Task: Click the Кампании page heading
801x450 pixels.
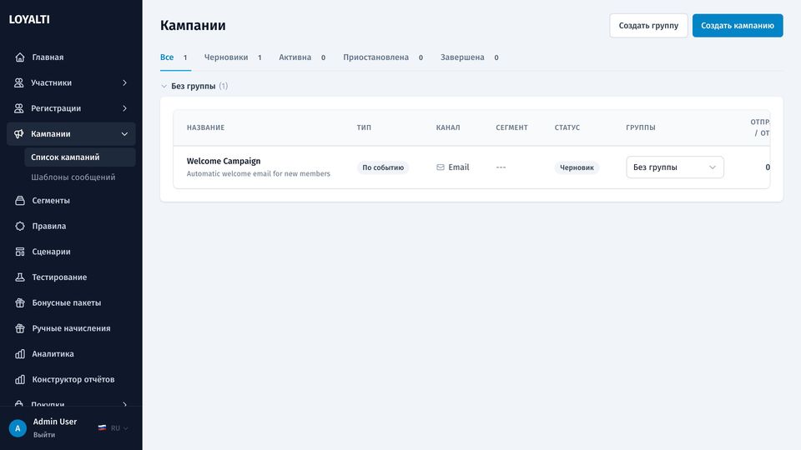Action: [193, 26]
